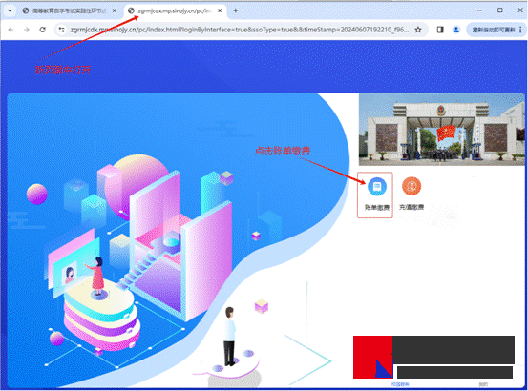Viewport: 528px width, 391px height.
Task: Click the forward navigation arrow
Action: point(27,30)
